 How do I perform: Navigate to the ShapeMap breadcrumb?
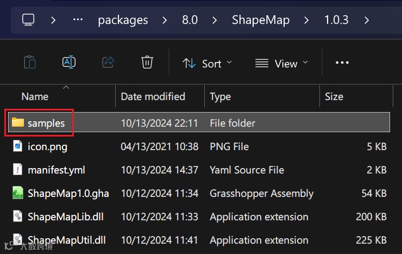tap(260, 20)
